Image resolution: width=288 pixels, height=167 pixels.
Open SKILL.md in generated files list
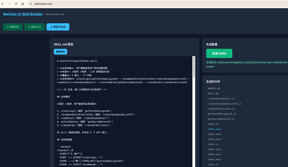click(x=213, y=94)
